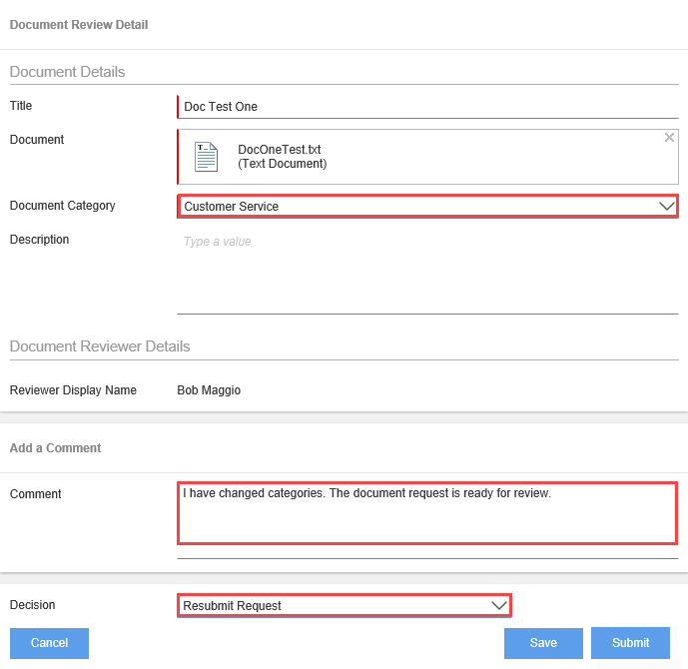This screenshot has height=669, width=688.
Task: Select the 'Resubmit Request' decision value
Action: (x=233, y=606)
